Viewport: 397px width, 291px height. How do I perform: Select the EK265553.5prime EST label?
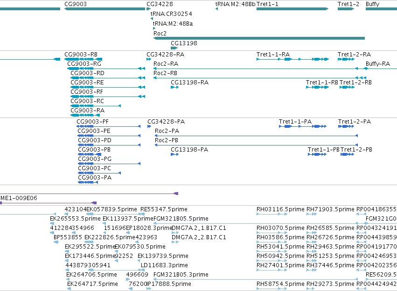click(76, 219)
